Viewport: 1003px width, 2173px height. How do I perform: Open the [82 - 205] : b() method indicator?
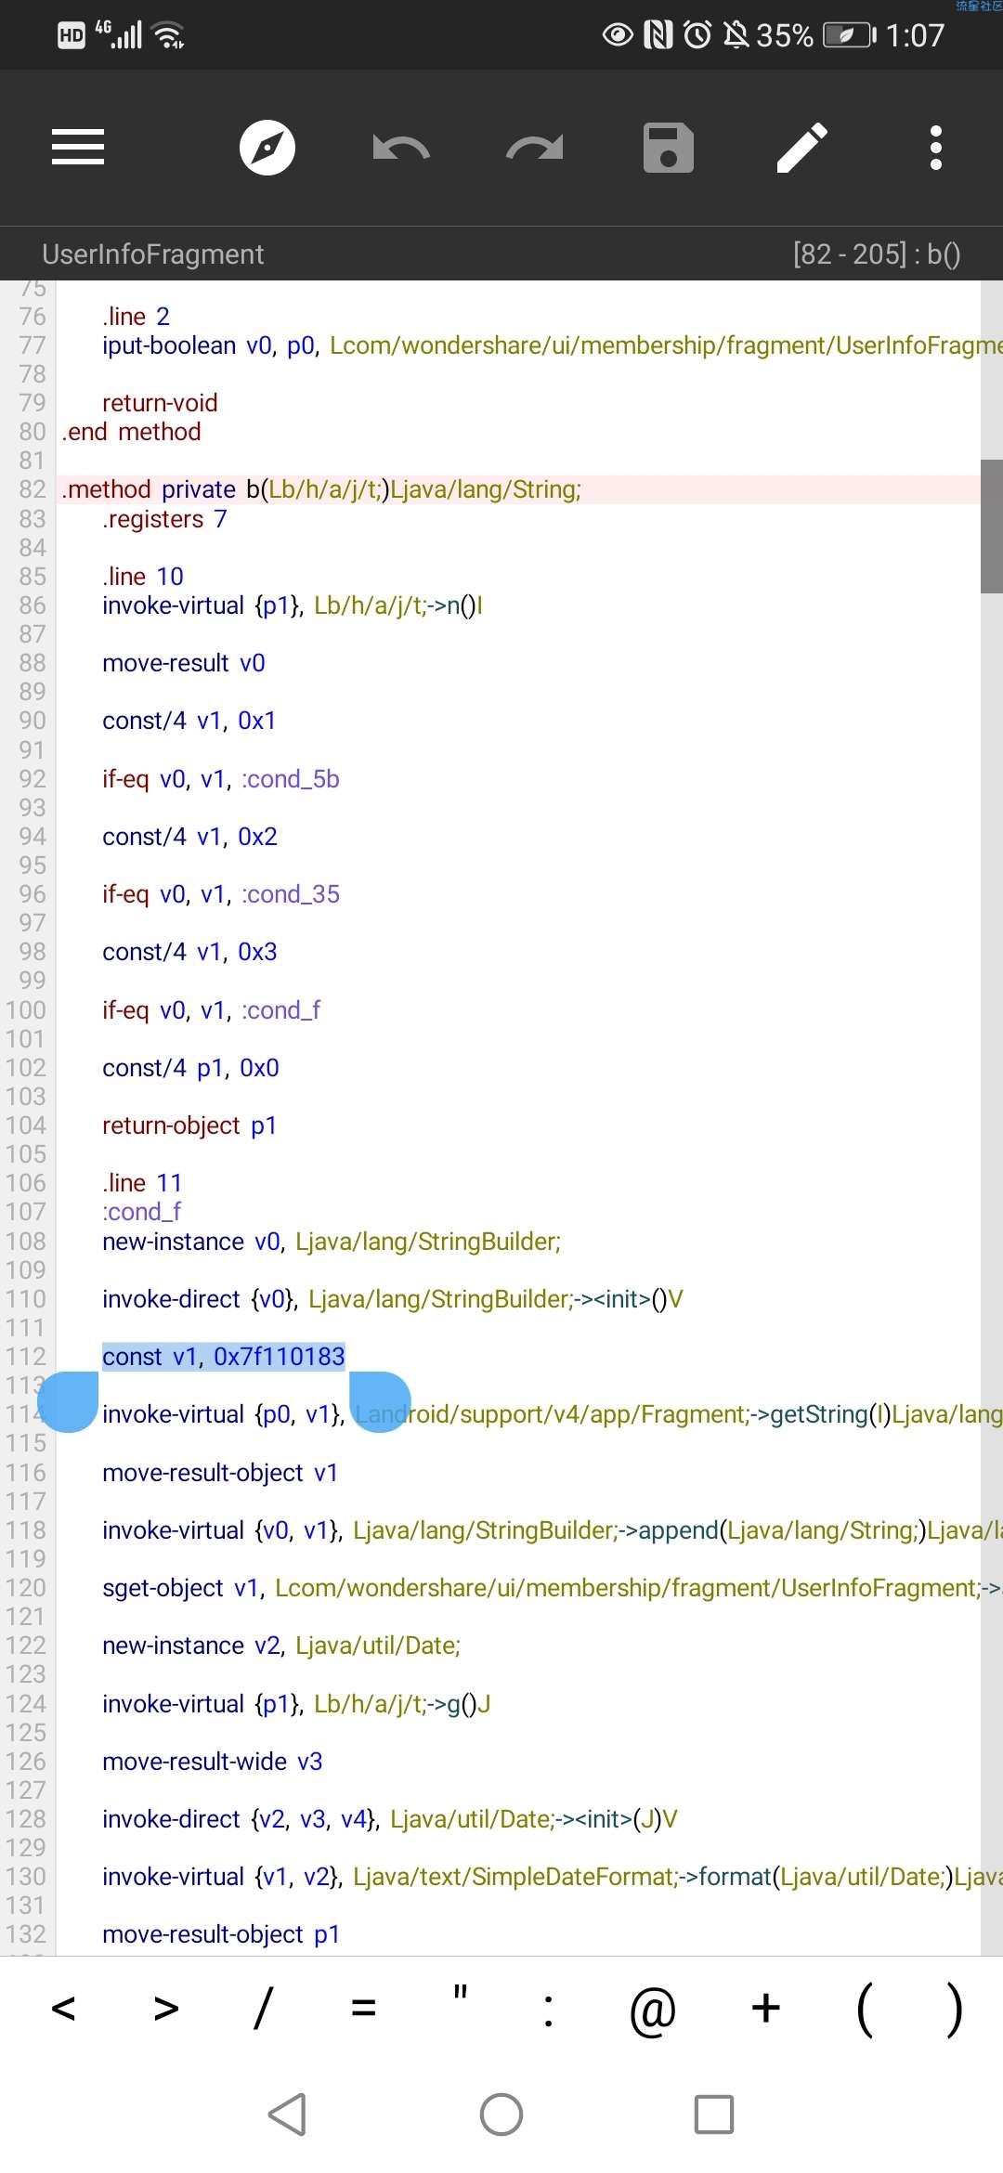(877, 254)
